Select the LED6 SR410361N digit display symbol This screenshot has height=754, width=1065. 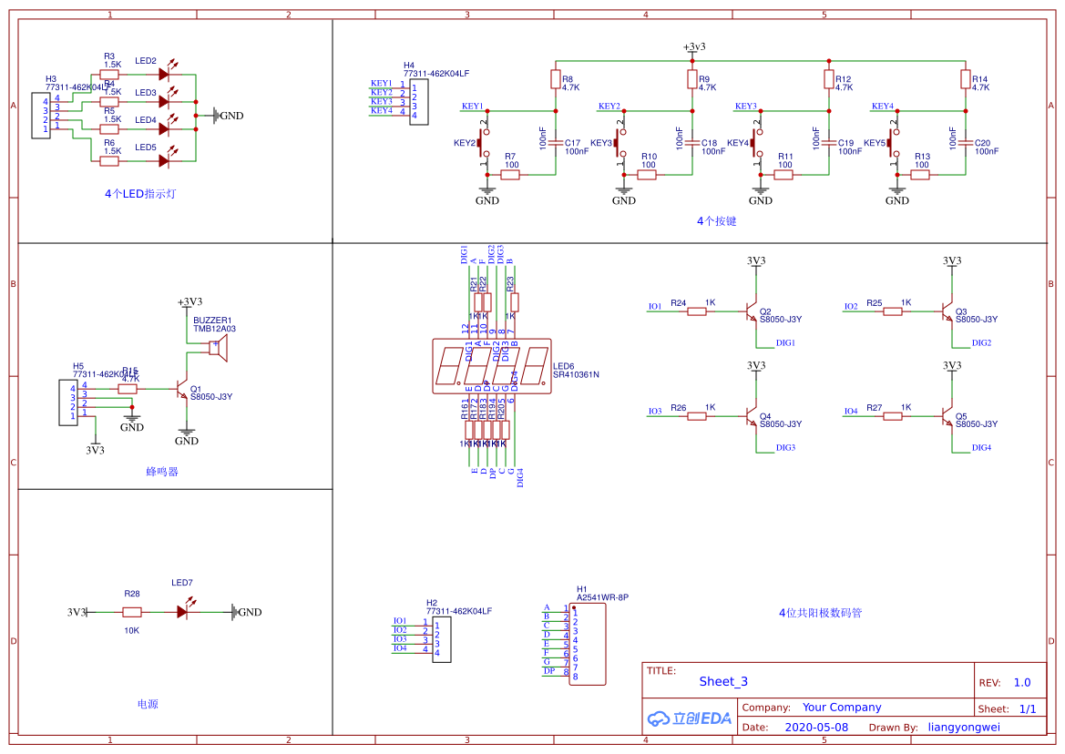click(x=492, y=366)
